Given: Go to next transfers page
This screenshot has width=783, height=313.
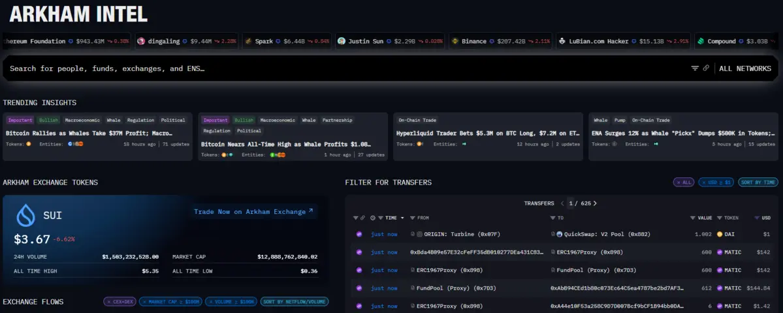Looking at the screenshot, I should 595,203.
